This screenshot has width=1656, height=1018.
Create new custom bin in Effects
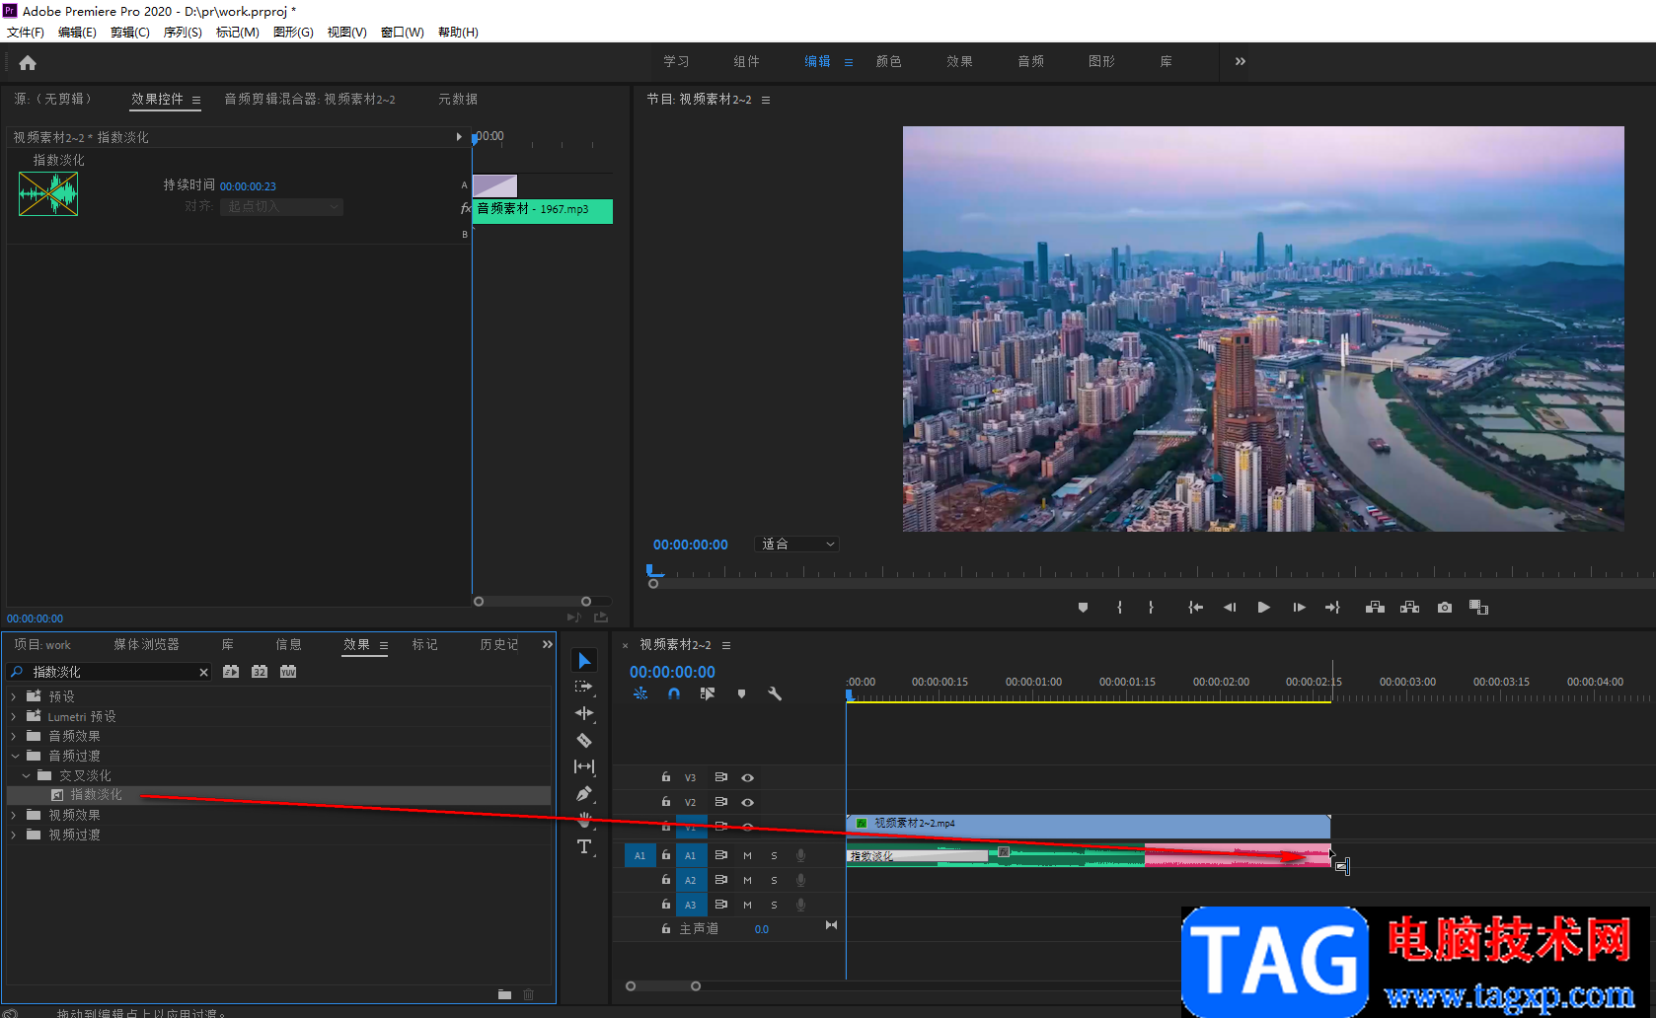click(504, 994)
